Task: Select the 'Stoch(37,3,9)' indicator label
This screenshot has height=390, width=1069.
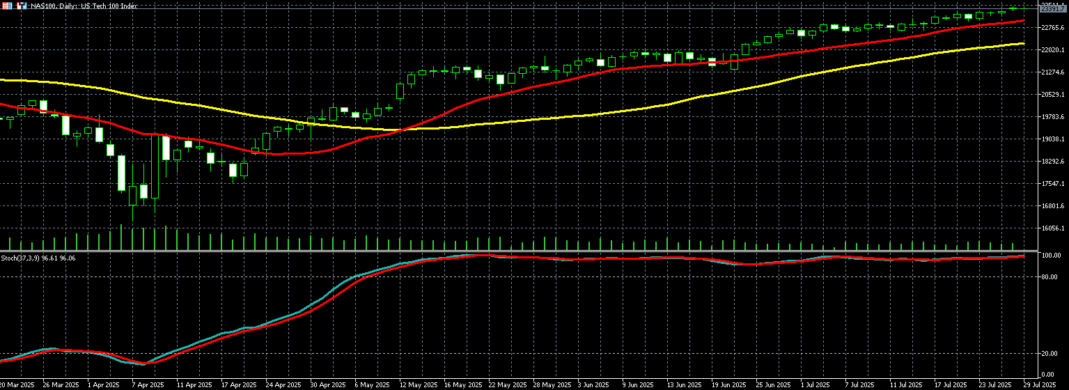Action: 19,258
